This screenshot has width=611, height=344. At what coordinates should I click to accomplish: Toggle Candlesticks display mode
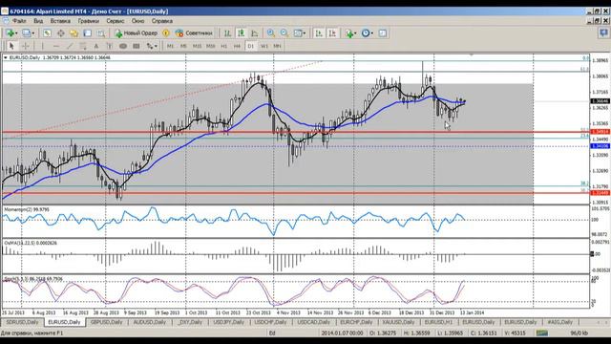(x=241, y=33)
